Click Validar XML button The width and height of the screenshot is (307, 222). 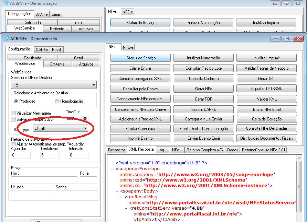(x=267, y=99)
